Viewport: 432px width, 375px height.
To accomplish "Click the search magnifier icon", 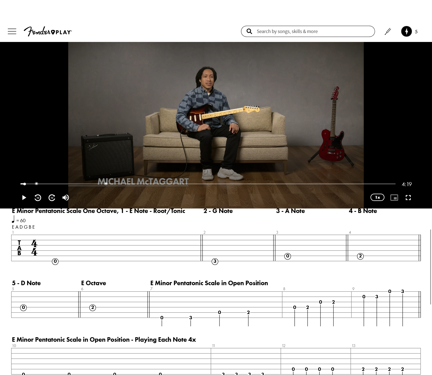I will (x=249, y=31).
